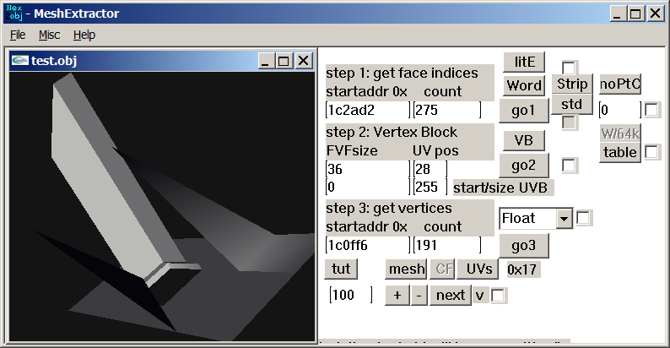This screenshot has width=670, height=348.
Task: Click the step 1: get face indices label
Action: 402,73
